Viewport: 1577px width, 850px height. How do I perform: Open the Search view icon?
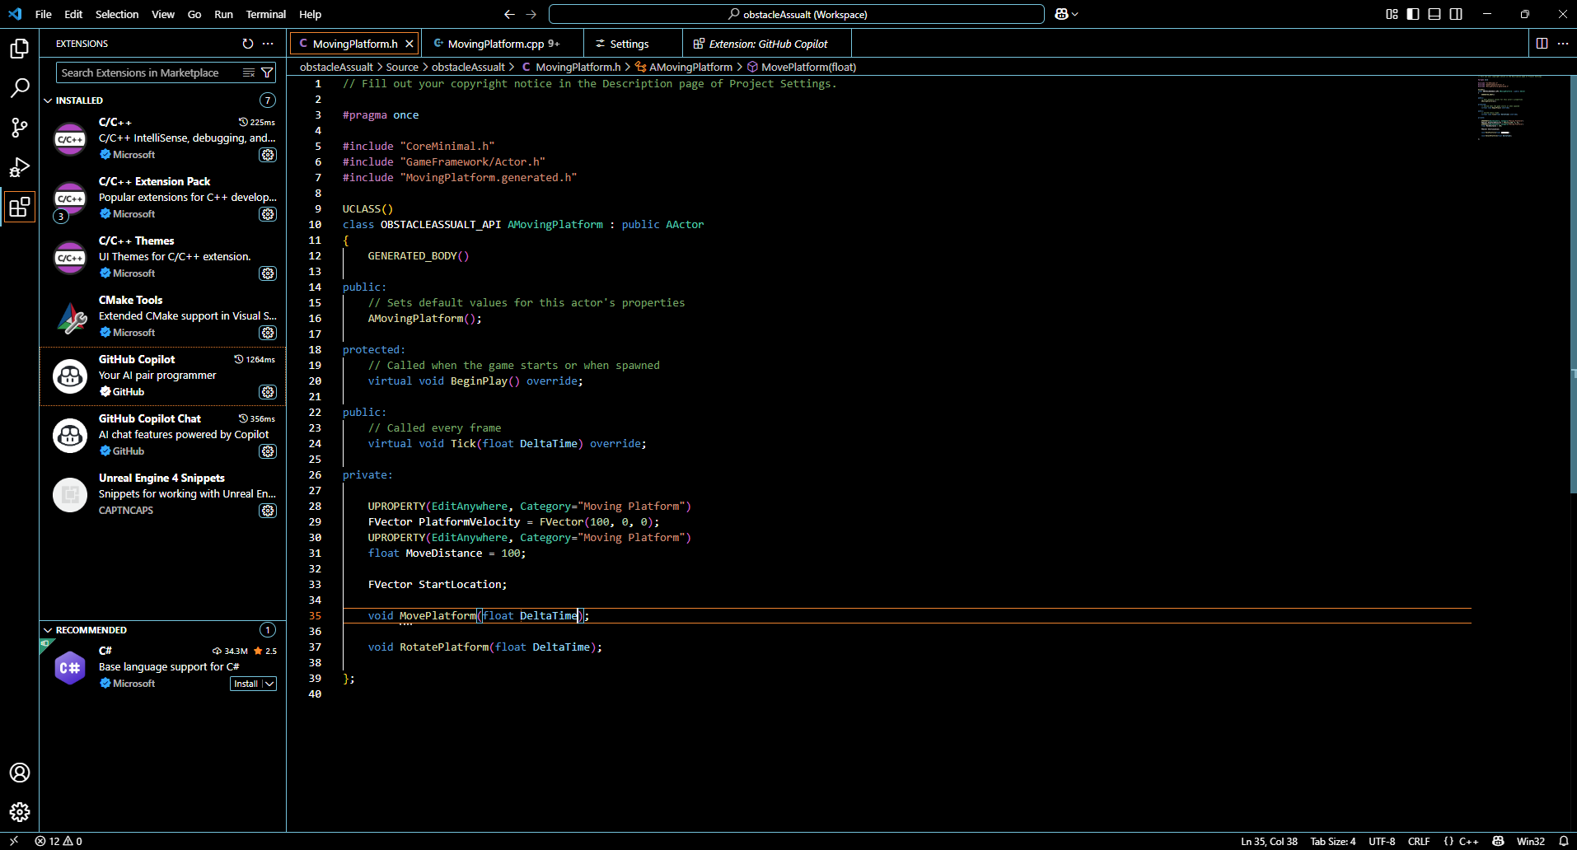[x=20, y=87]
